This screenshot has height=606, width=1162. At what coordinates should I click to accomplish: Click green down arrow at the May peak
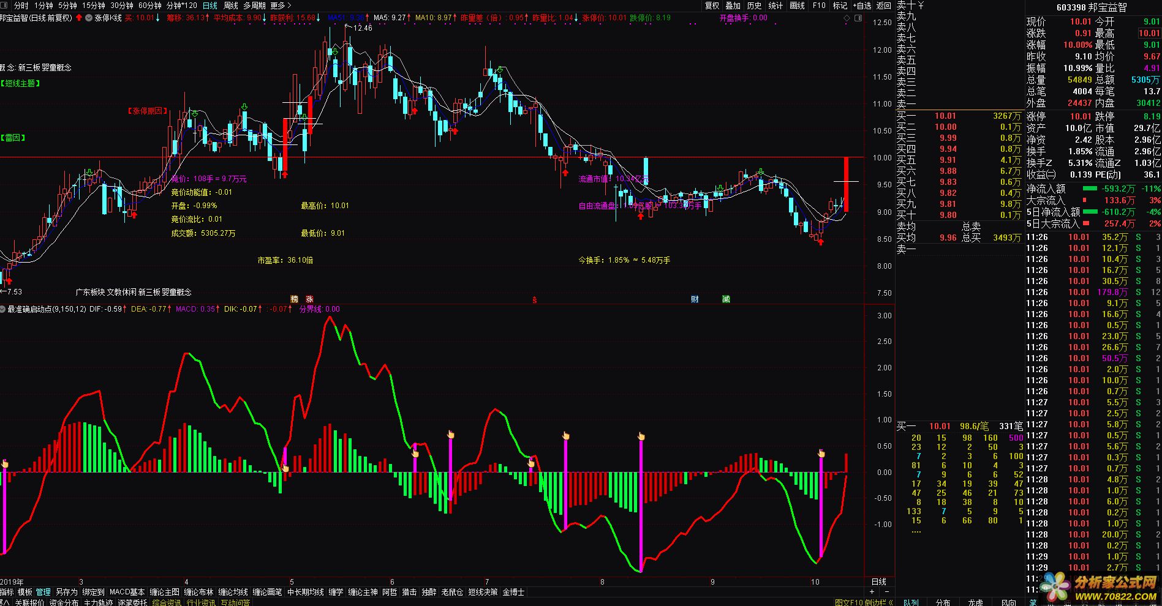(x=335, y=51)
